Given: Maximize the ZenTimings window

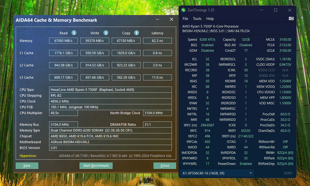Looking at the screenshot, I should pos(275,10).
